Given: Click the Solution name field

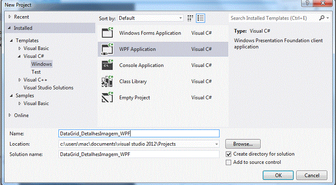Looking at the screenshot, I should click(x=139, y=154).
